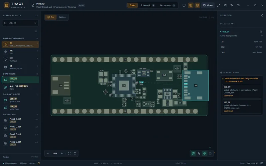Image resolution: width=266 pixels, height=166 pixels.
Task: Click the U1 chip component icon
Action: tap(5, 67)
